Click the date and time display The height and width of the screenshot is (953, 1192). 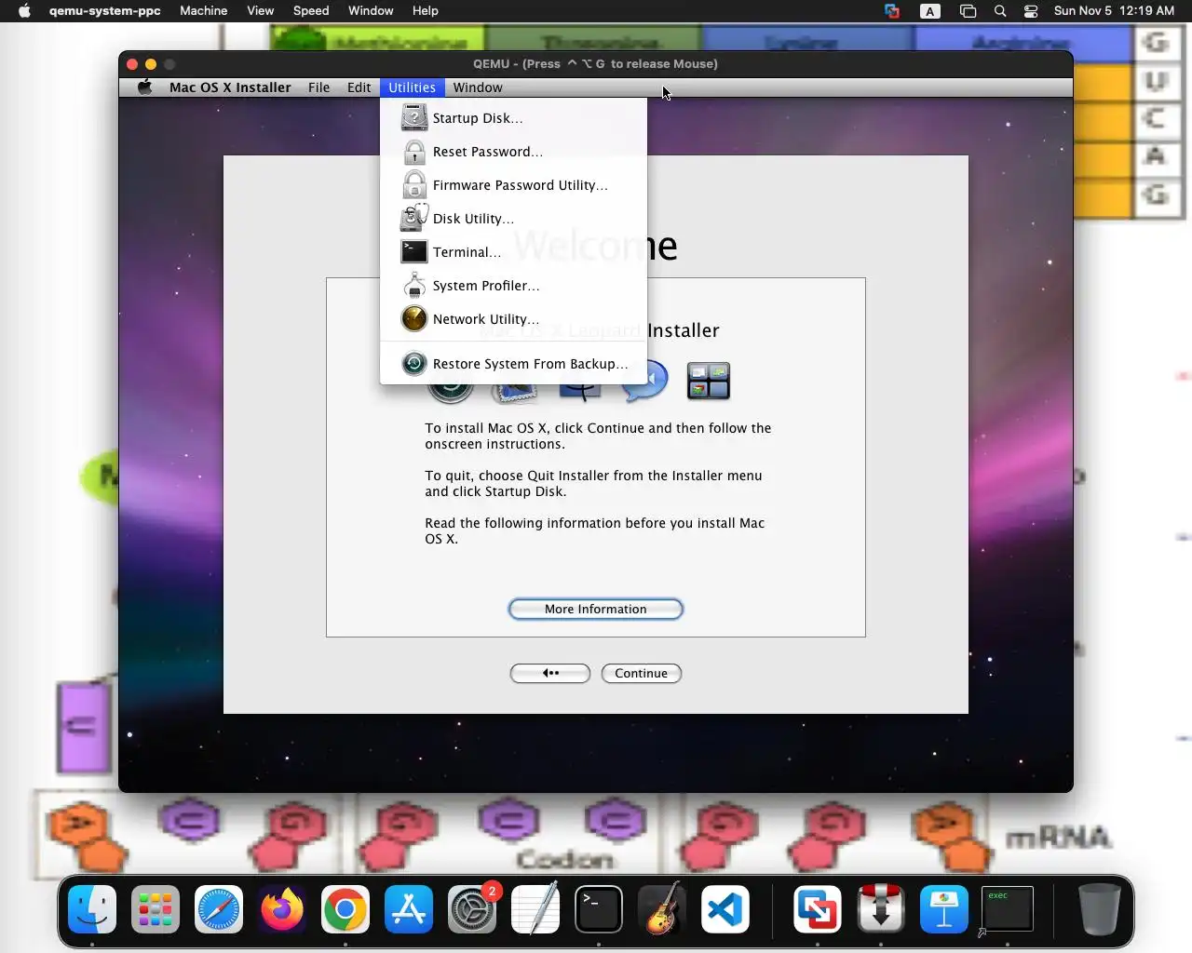click(x=1114, y=11)
